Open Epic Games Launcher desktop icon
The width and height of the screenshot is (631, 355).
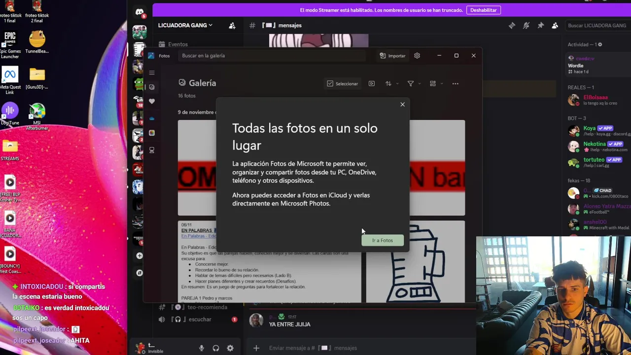point(10,44)
